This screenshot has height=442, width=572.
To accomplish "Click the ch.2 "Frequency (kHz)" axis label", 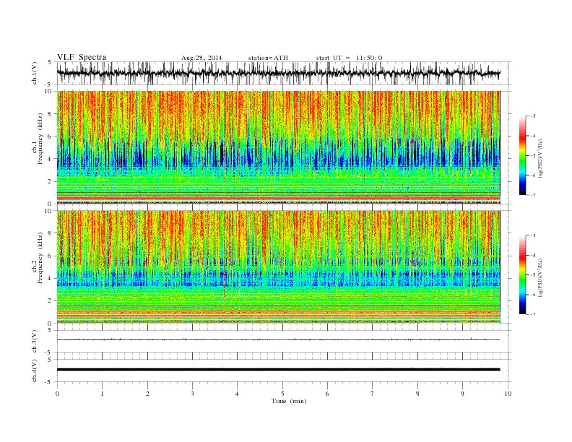I will pyautogui.click(x=40, y=259).
